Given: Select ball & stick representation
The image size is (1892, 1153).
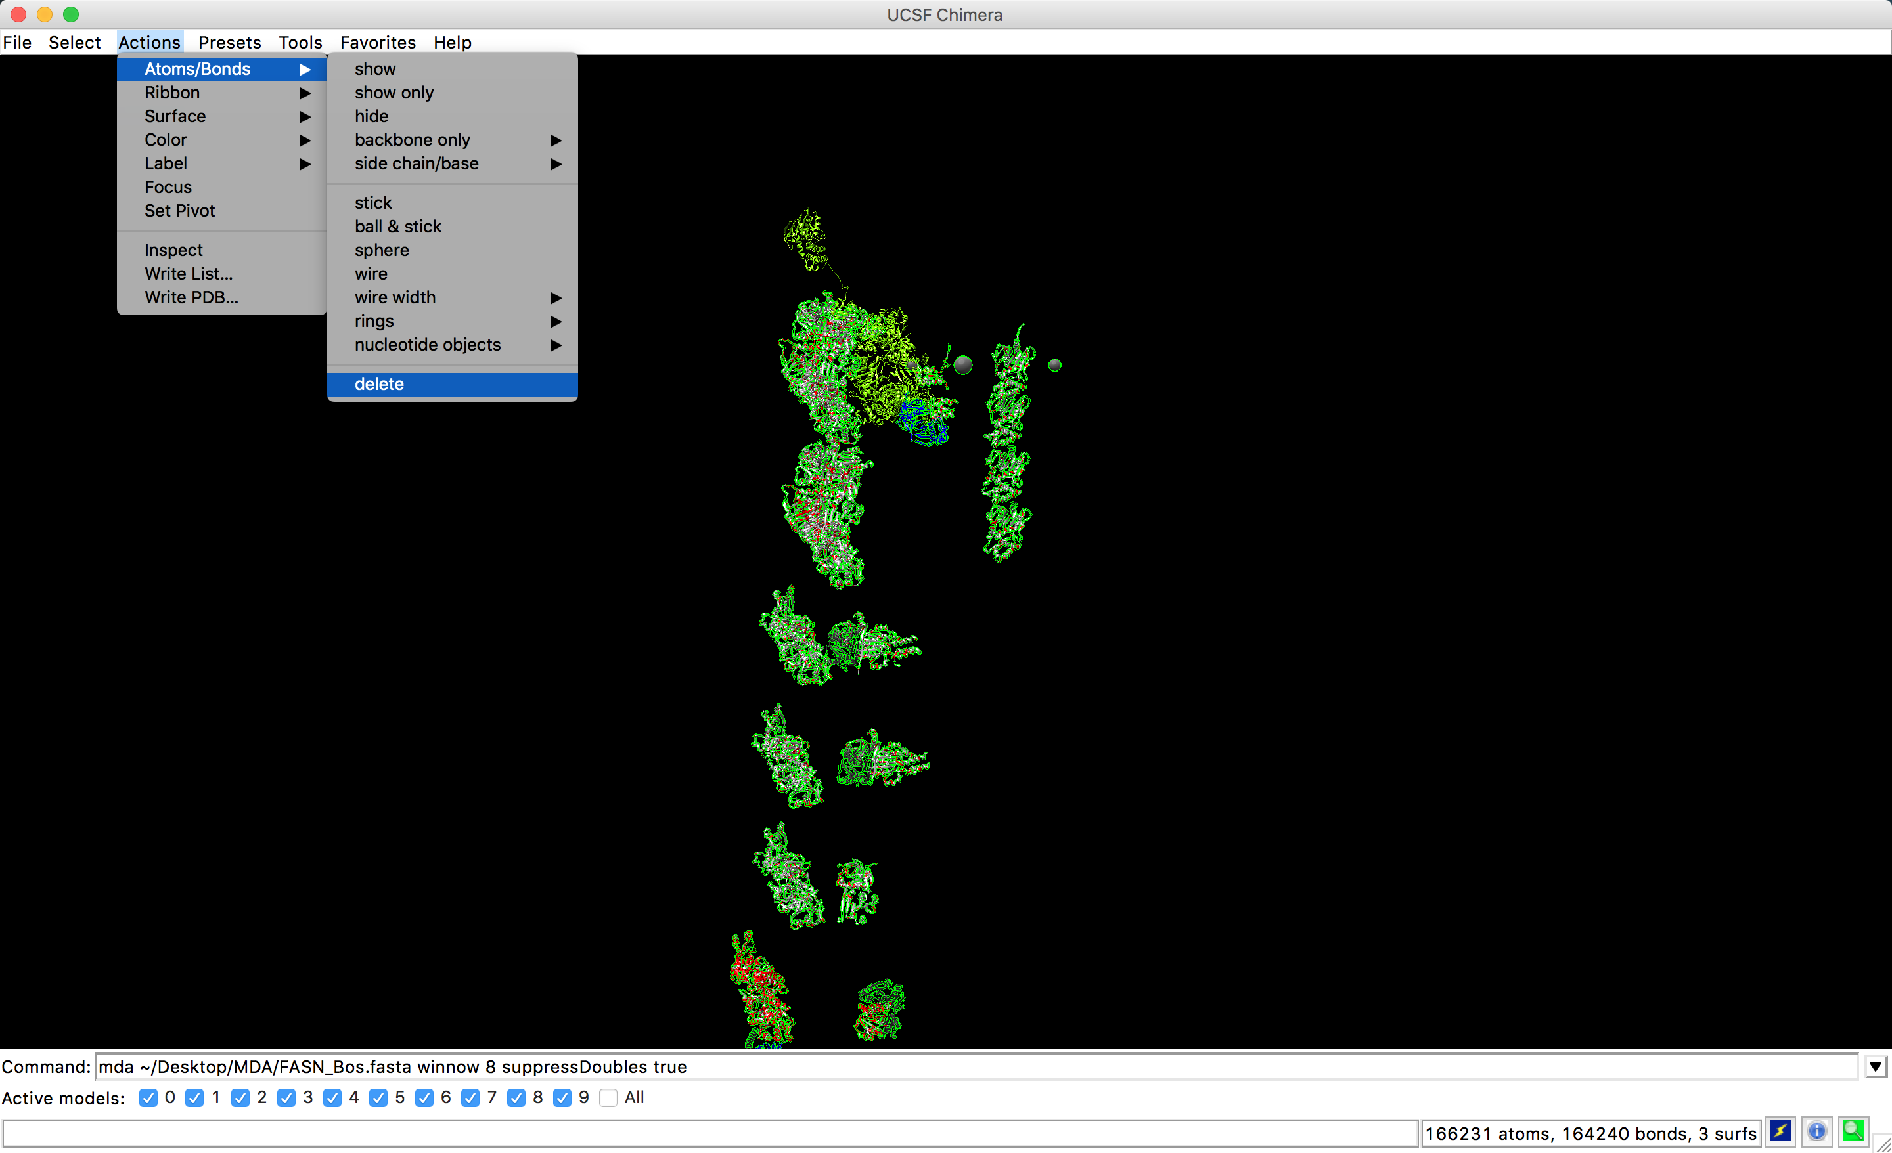Looking at the screenshot, I should (x=452, y=227).
